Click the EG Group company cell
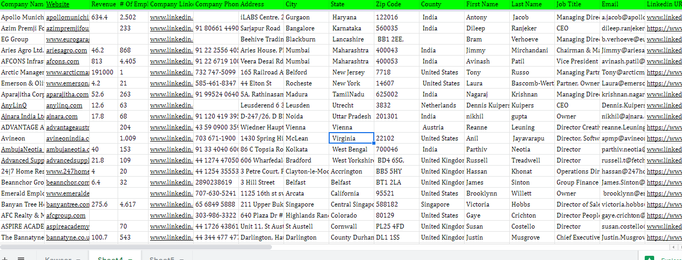 click(22, 39)
